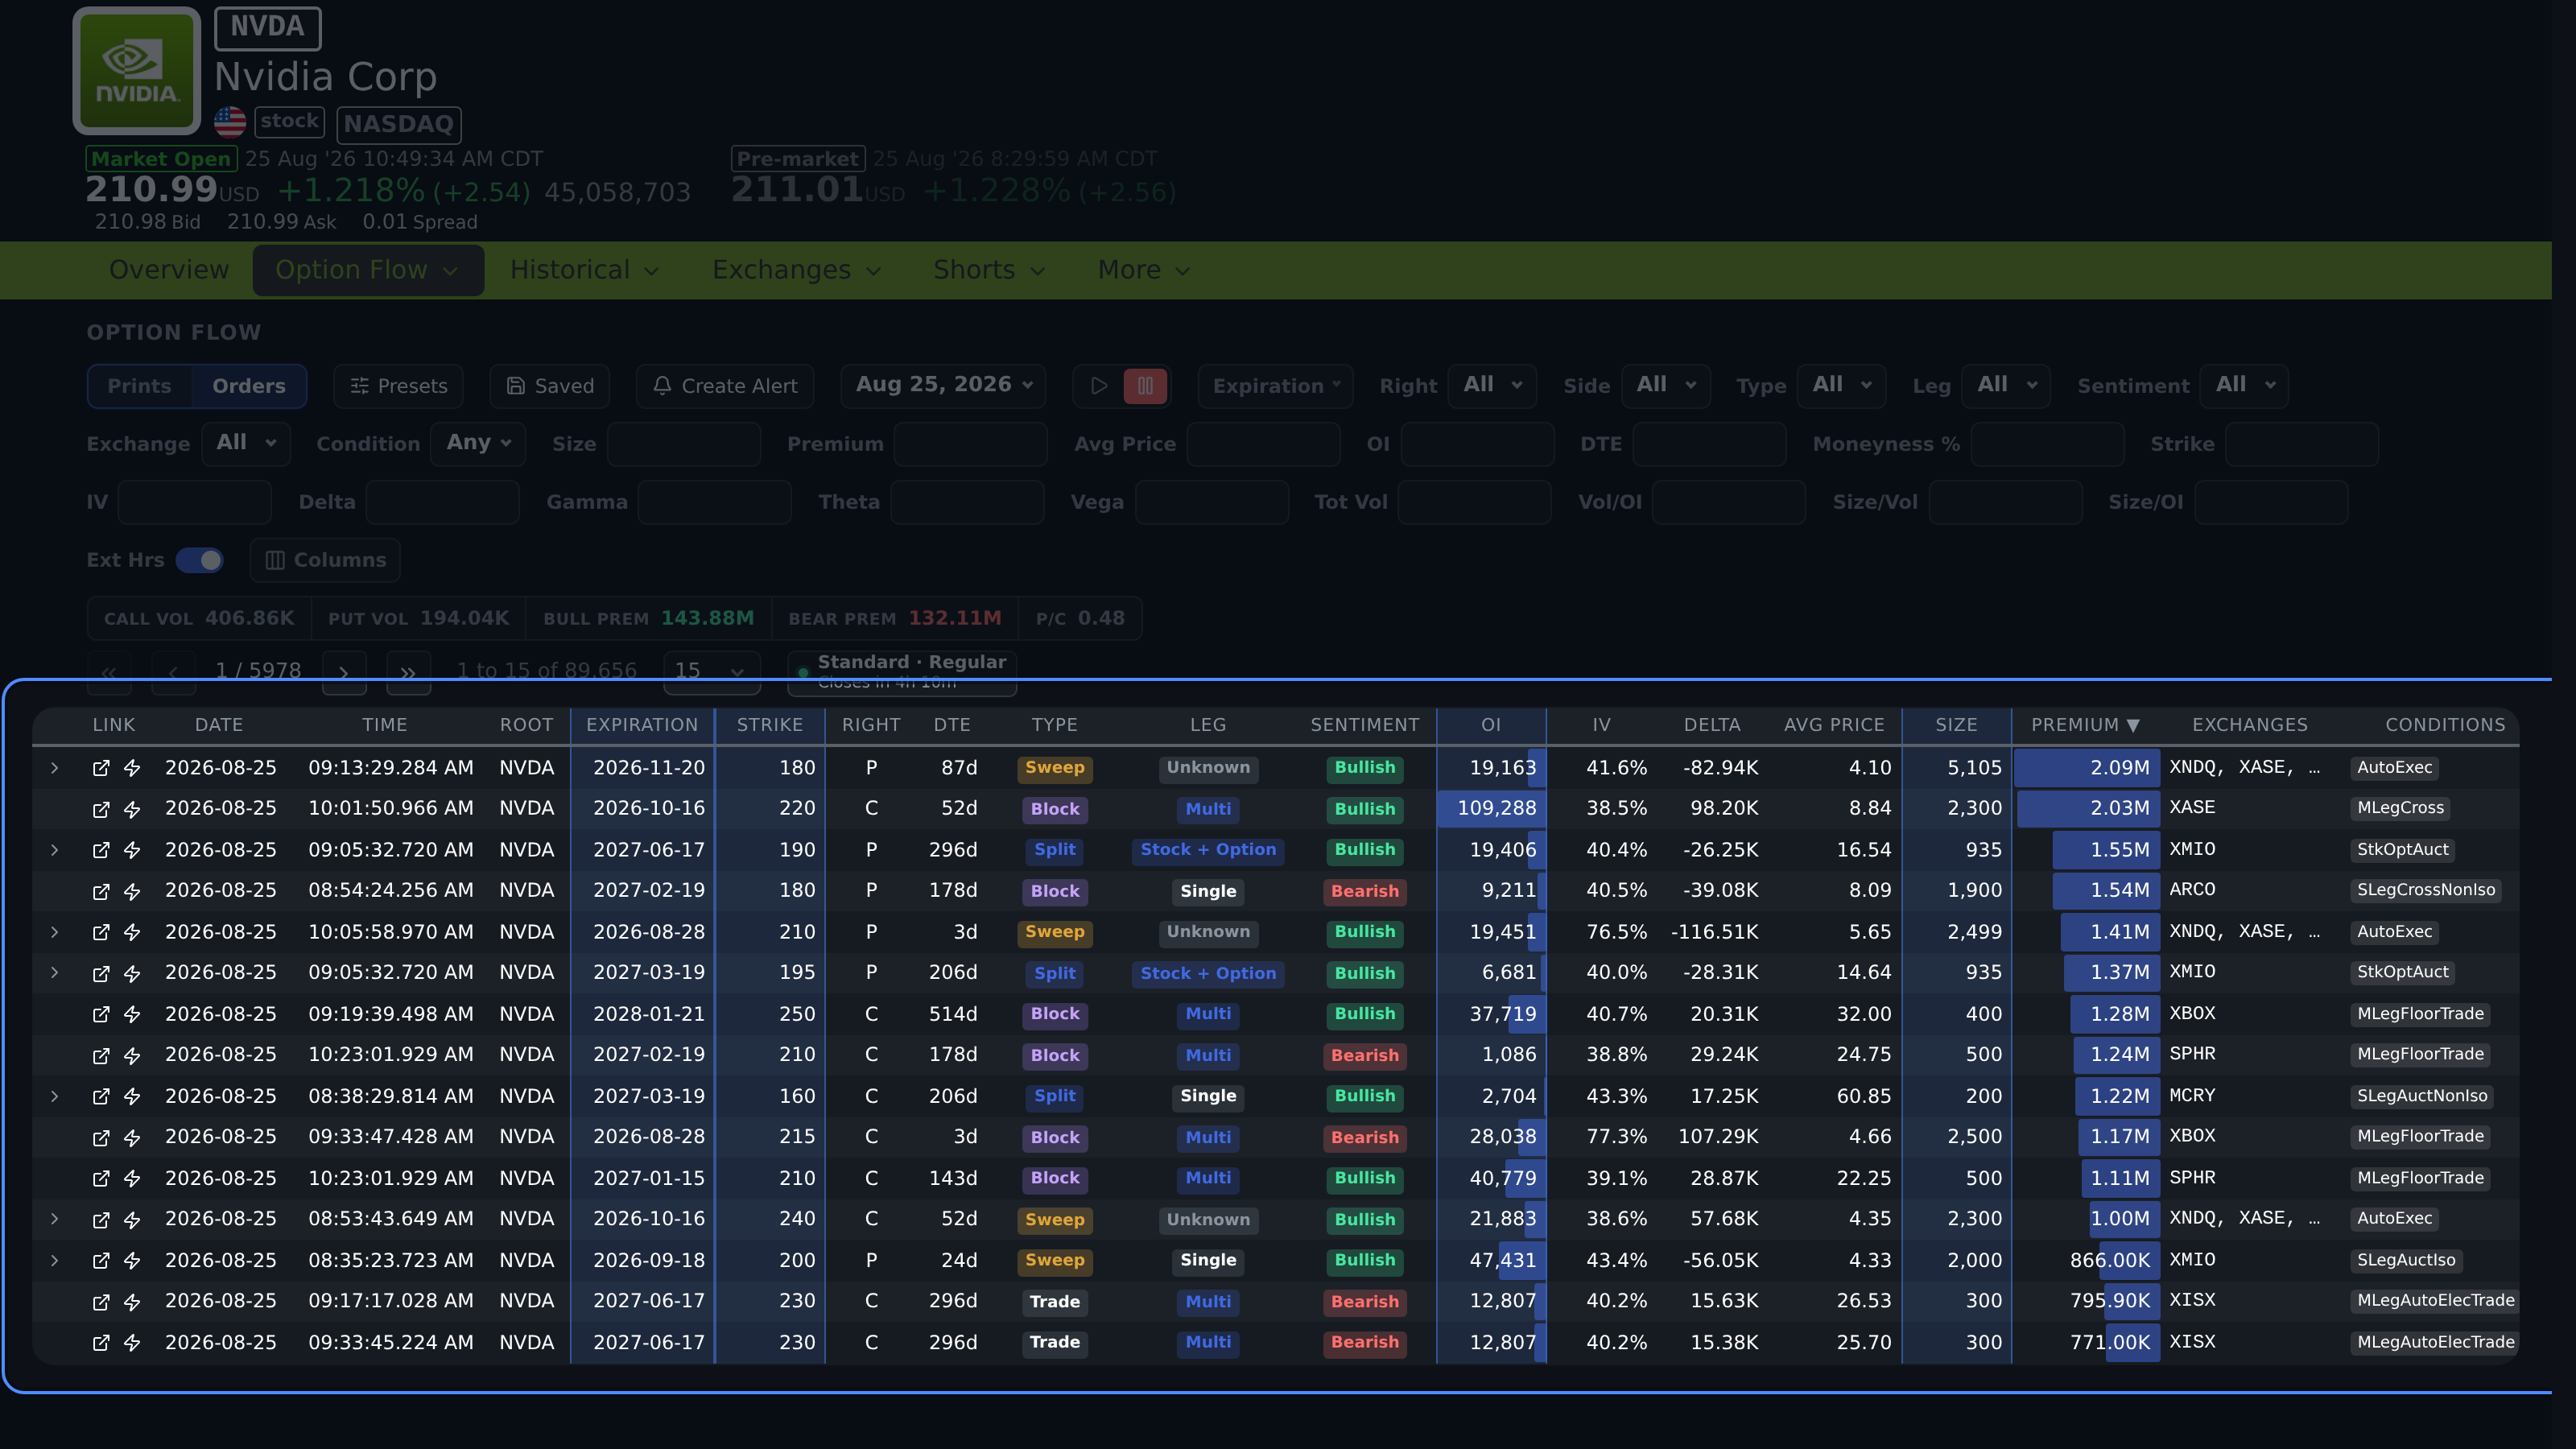Jump to last page of results
The image size is (2576, 1449).
[408, 672]
